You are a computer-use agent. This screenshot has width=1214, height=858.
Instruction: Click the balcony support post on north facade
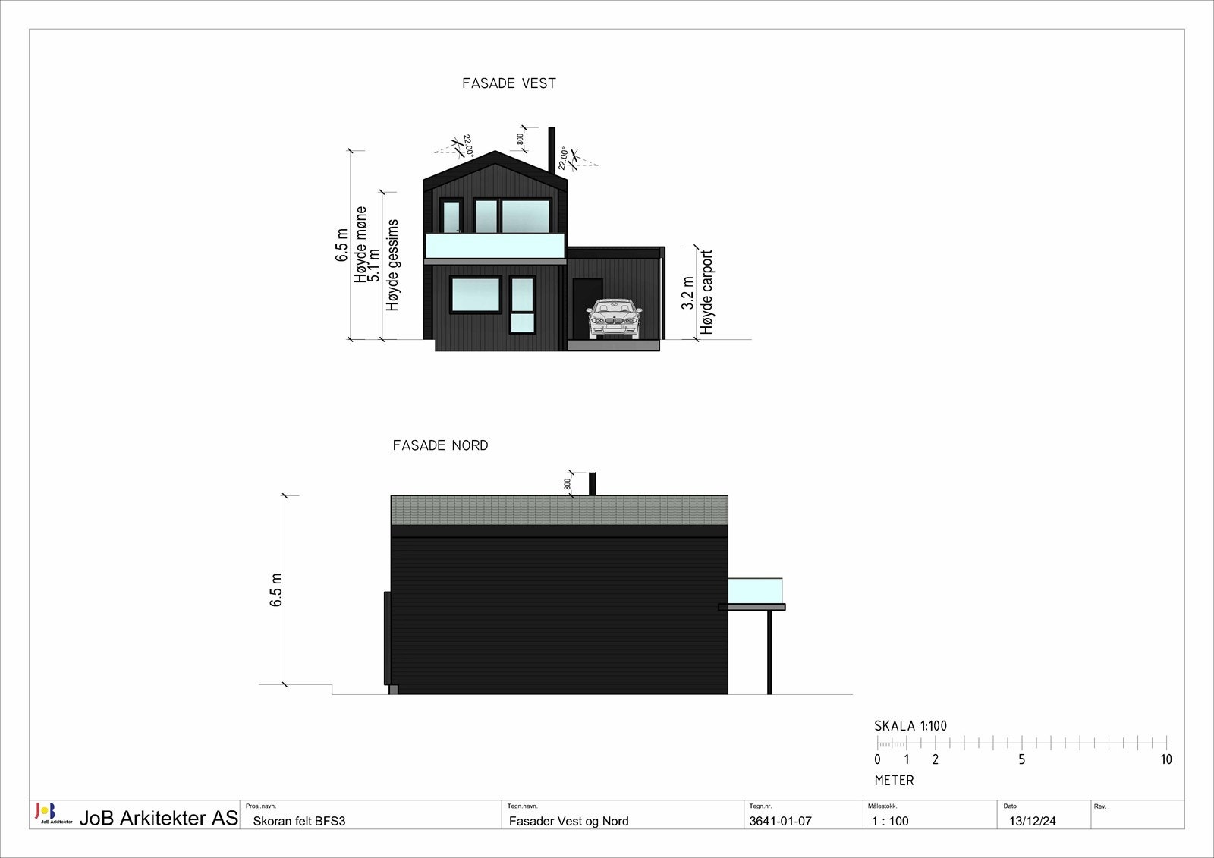tap(769, 652)
